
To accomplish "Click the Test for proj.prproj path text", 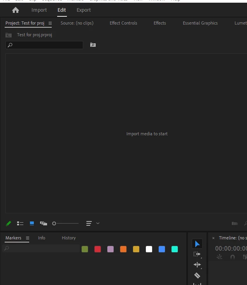I will point(35,35).
